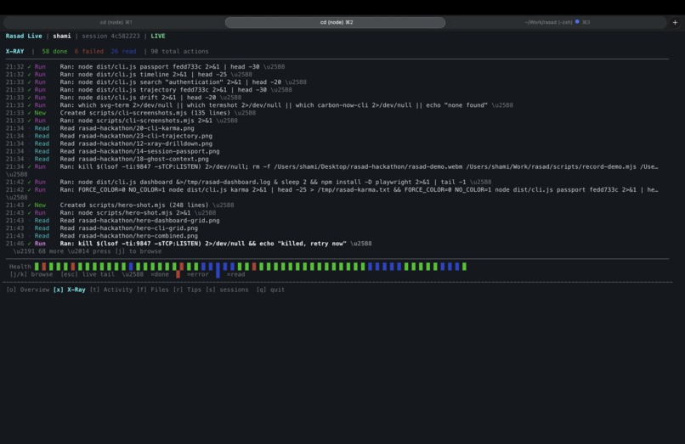Screen dimensions: 685x444
Task: Select 'Read rasad-hackathon/20-cli-karma.png' line
Action: tap(100, 128)
